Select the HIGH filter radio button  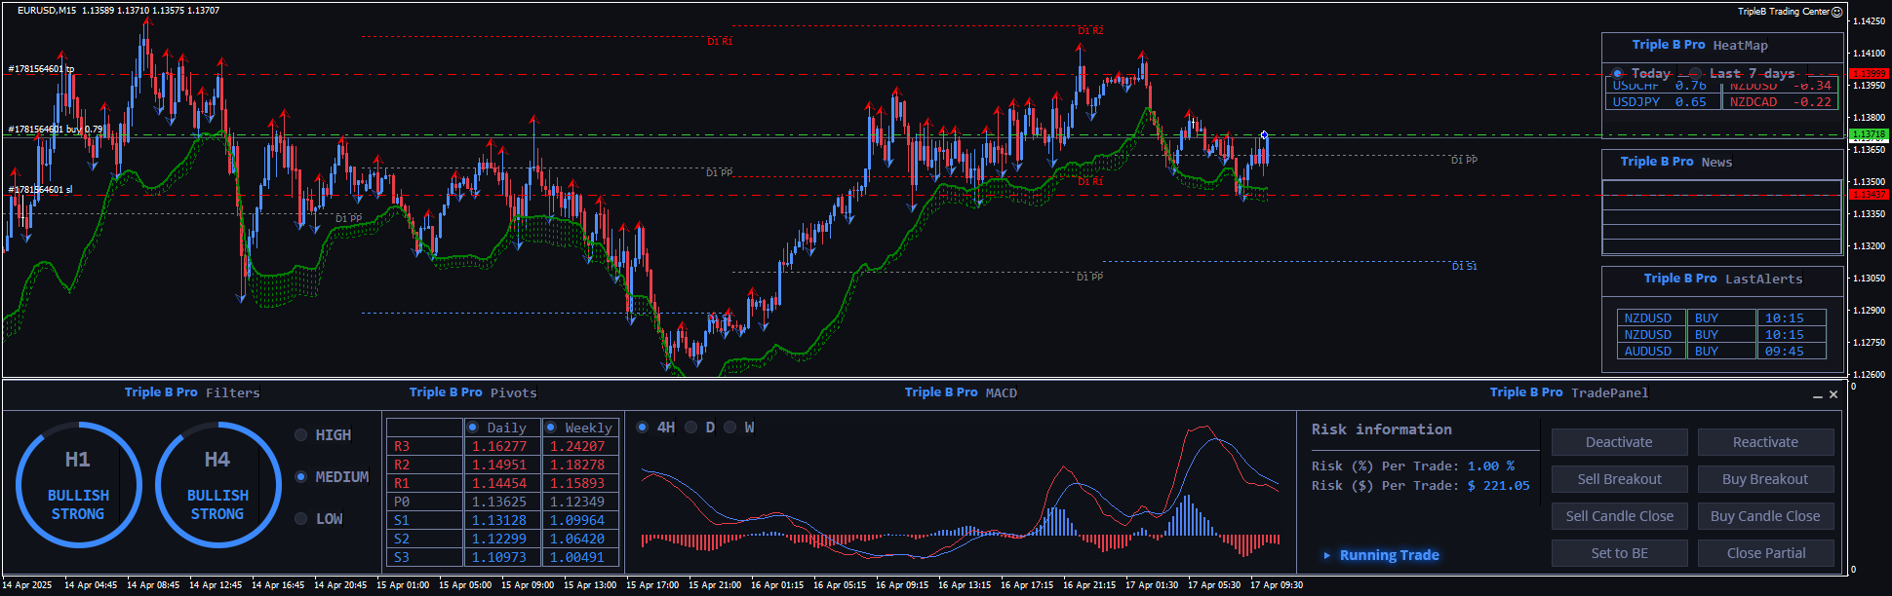pyautogui.click(x=301, y=435)
